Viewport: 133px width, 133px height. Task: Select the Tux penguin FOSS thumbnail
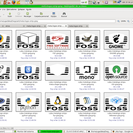click(x=58, y=102)
